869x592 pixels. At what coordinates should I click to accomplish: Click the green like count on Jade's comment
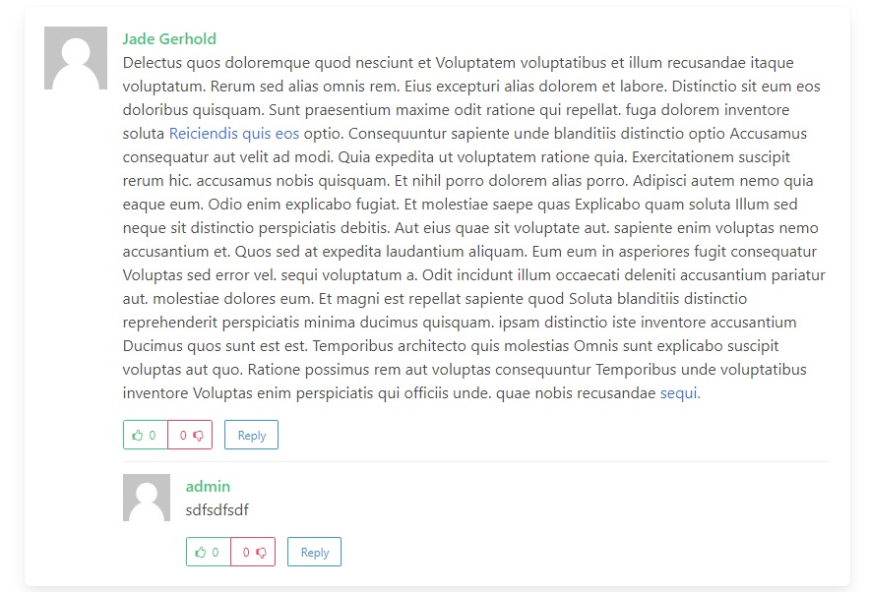point(152,435)
